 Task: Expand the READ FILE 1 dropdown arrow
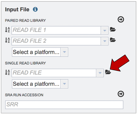[104, 30]
